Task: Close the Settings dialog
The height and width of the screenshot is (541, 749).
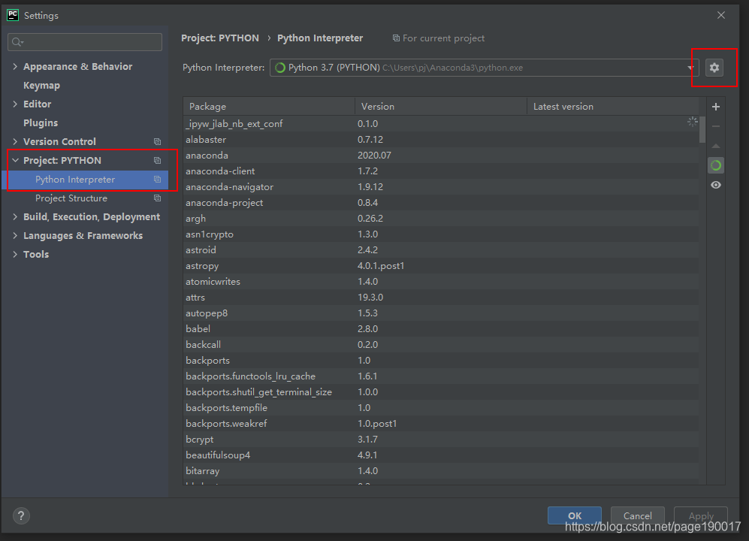Action: pos(720,15)
